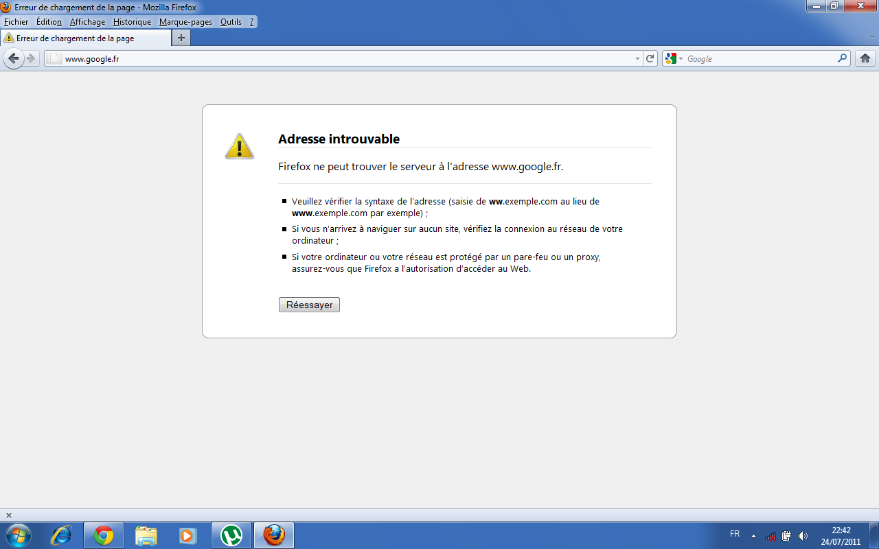Open the Fichier menu
This screenshot has height=549, width=879.
[16, 22]
